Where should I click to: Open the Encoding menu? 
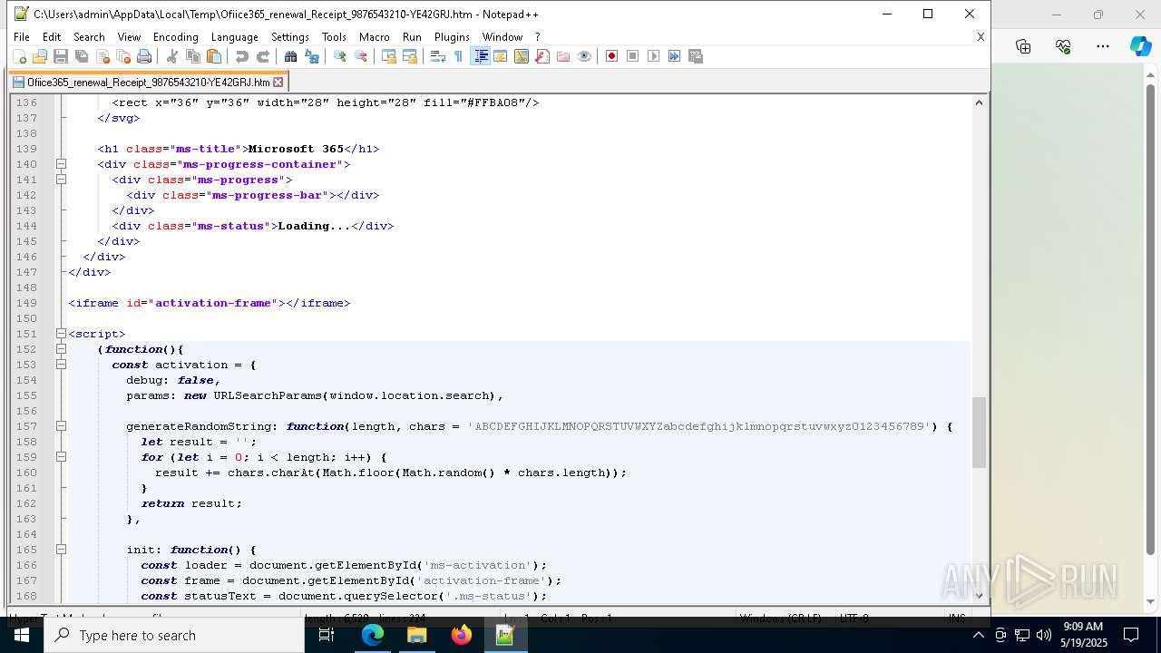(175, 37)
